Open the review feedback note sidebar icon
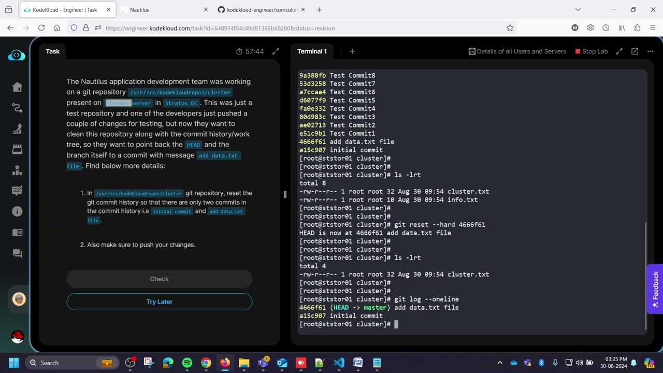The width and height of the screenshot is (663, 373). point(17,191)
